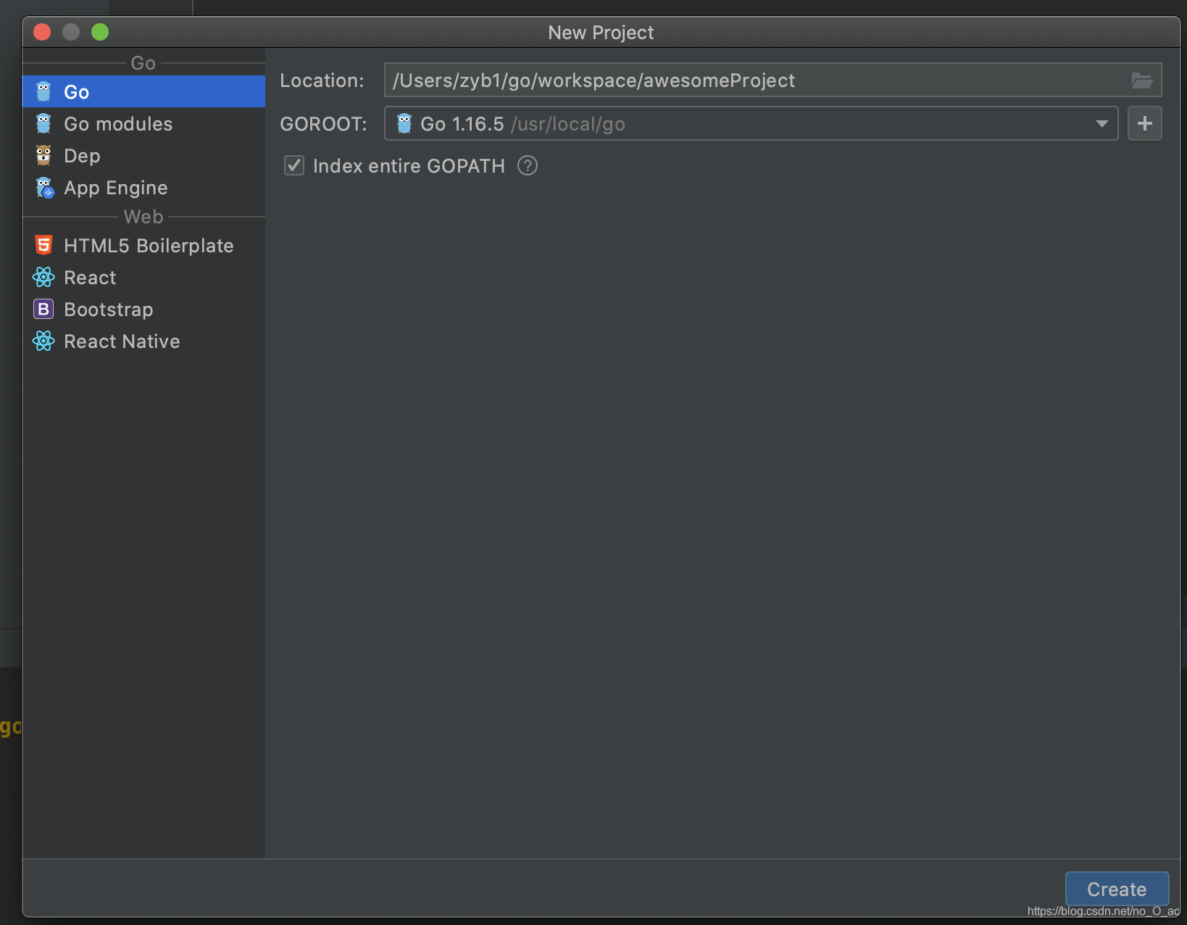Image resolution: width=1187 pixels, height=925 pixels.
Task: Click the App Engine icon
Action: [45, 188]
